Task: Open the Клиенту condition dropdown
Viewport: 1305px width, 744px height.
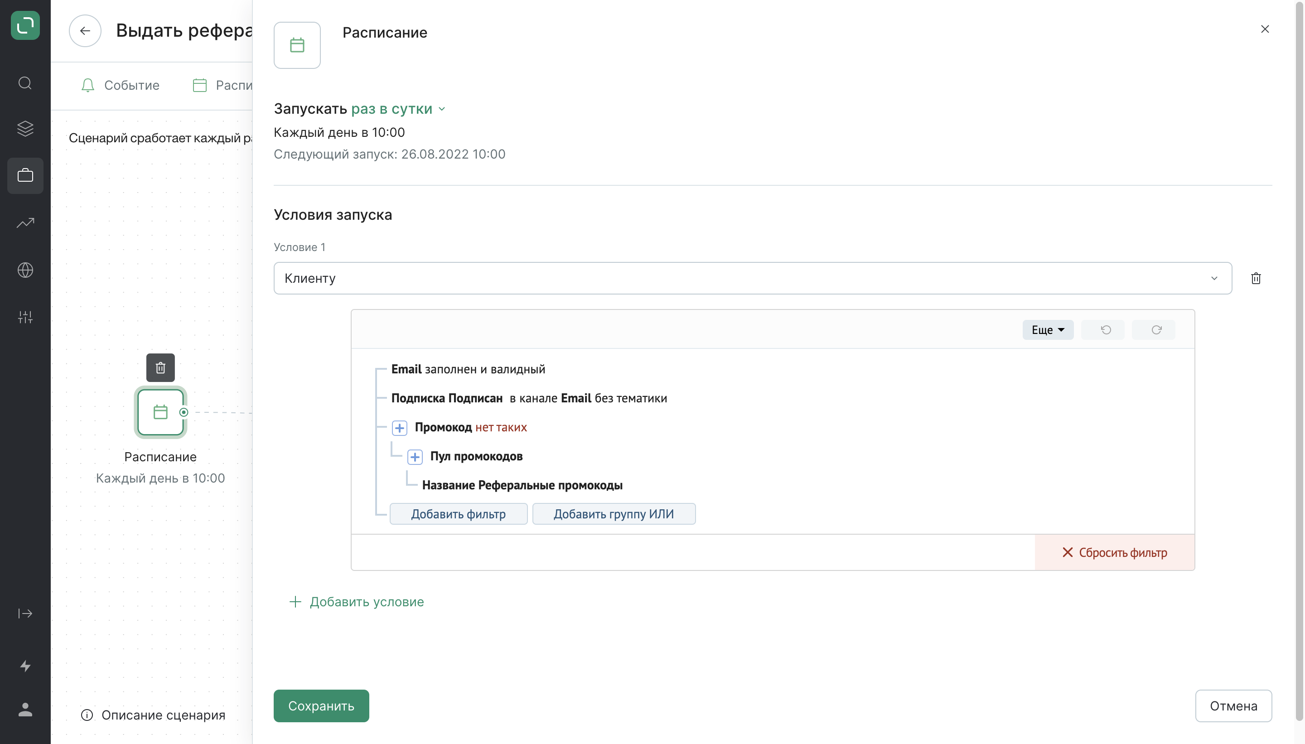Action: click(753, 278)
